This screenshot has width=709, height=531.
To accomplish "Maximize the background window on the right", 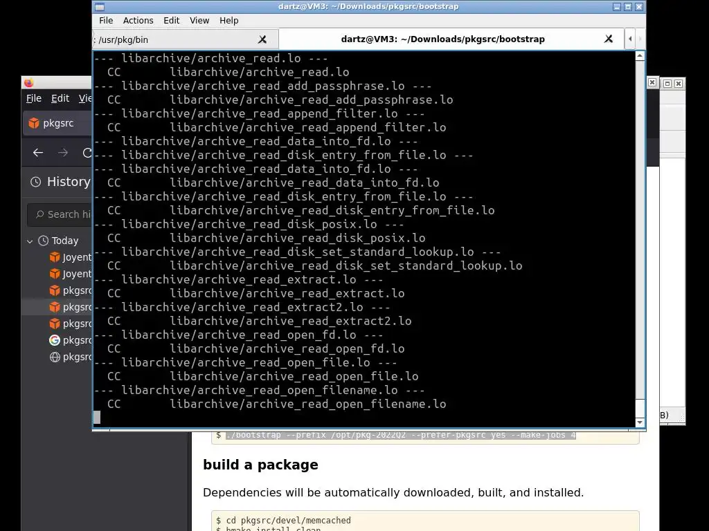I will 667,84.
